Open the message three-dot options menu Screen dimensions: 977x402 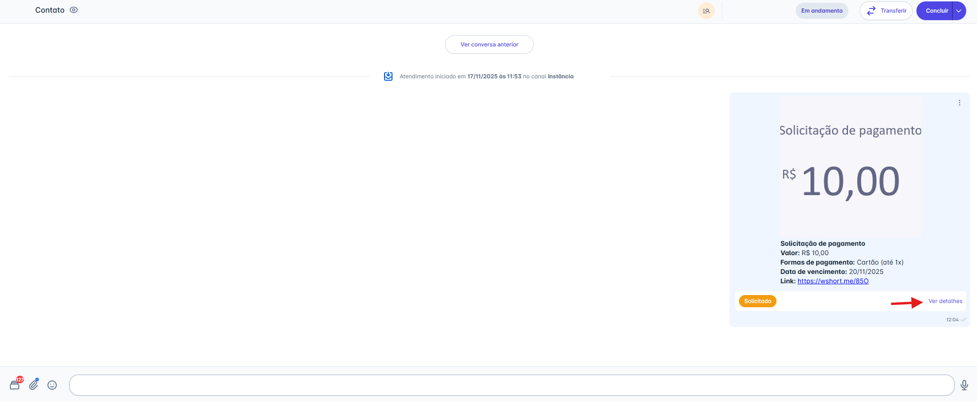click(960, 103)
